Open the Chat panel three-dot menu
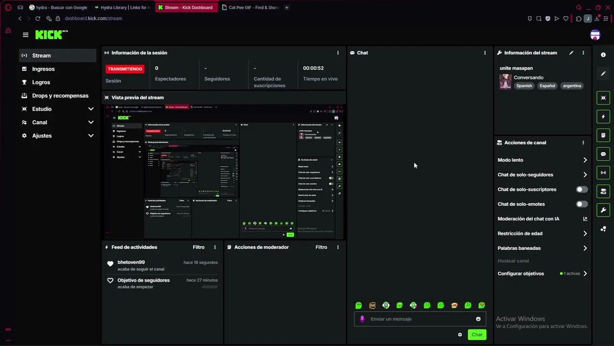This screenshot has height=346, width=614. tap(485, 53)
